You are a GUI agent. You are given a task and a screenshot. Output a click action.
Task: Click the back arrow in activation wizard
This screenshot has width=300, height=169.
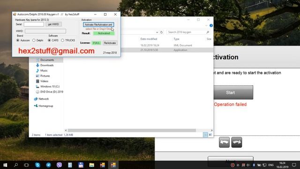224,142
